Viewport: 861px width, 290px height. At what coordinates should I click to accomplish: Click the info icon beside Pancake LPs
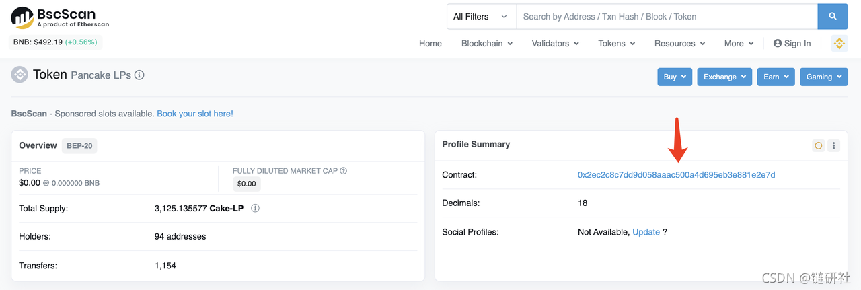139,75
